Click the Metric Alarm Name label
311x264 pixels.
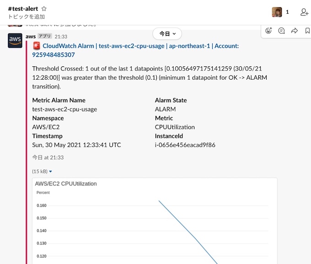[59, 100]
